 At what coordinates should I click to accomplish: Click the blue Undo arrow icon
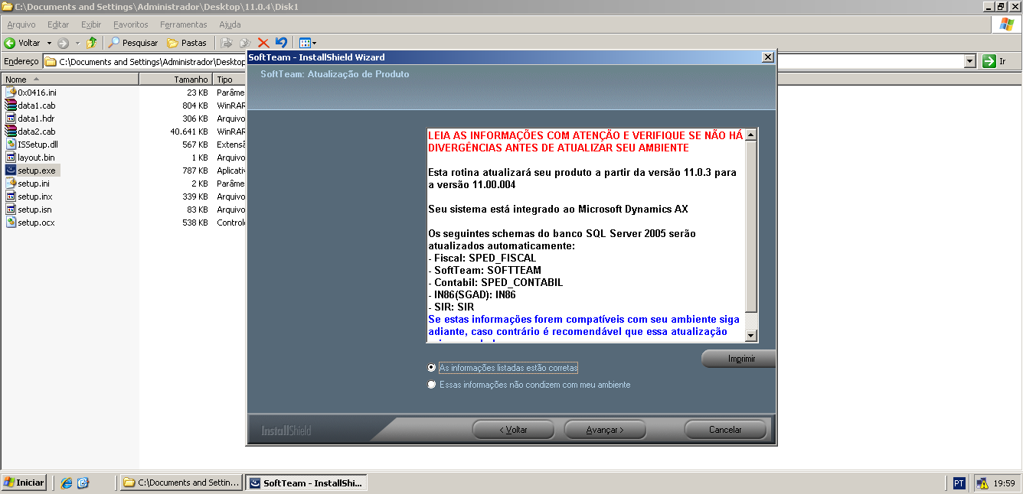tap(281, 43)
